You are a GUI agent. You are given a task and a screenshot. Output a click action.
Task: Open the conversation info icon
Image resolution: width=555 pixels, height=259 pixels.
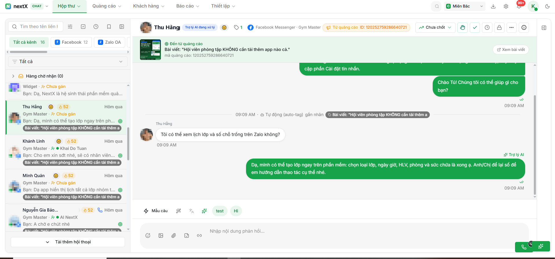click(x=524, y=27)
